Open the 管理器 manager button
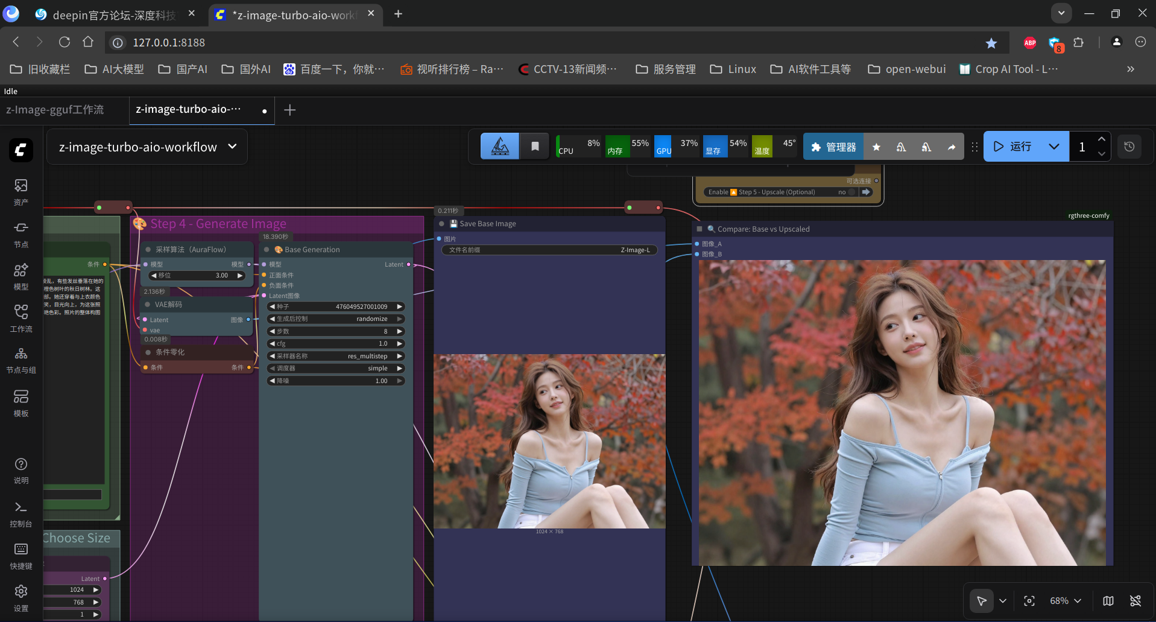Viewport: 1156px width, 622px height. [833, 147]
